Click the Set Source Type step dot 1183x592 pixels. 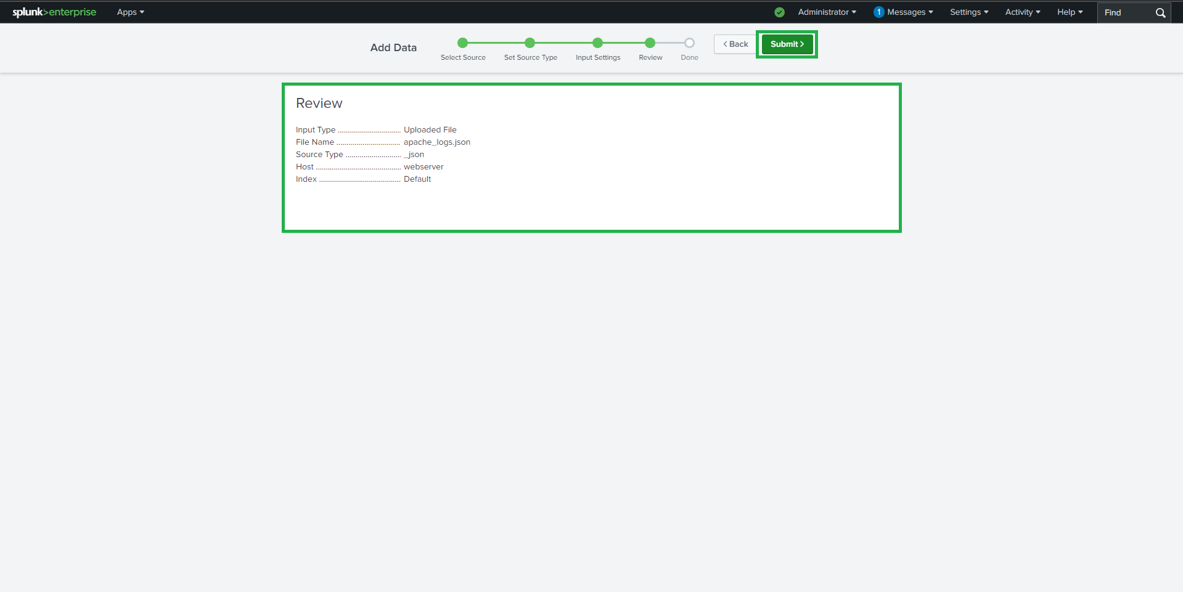coord(530,43)
